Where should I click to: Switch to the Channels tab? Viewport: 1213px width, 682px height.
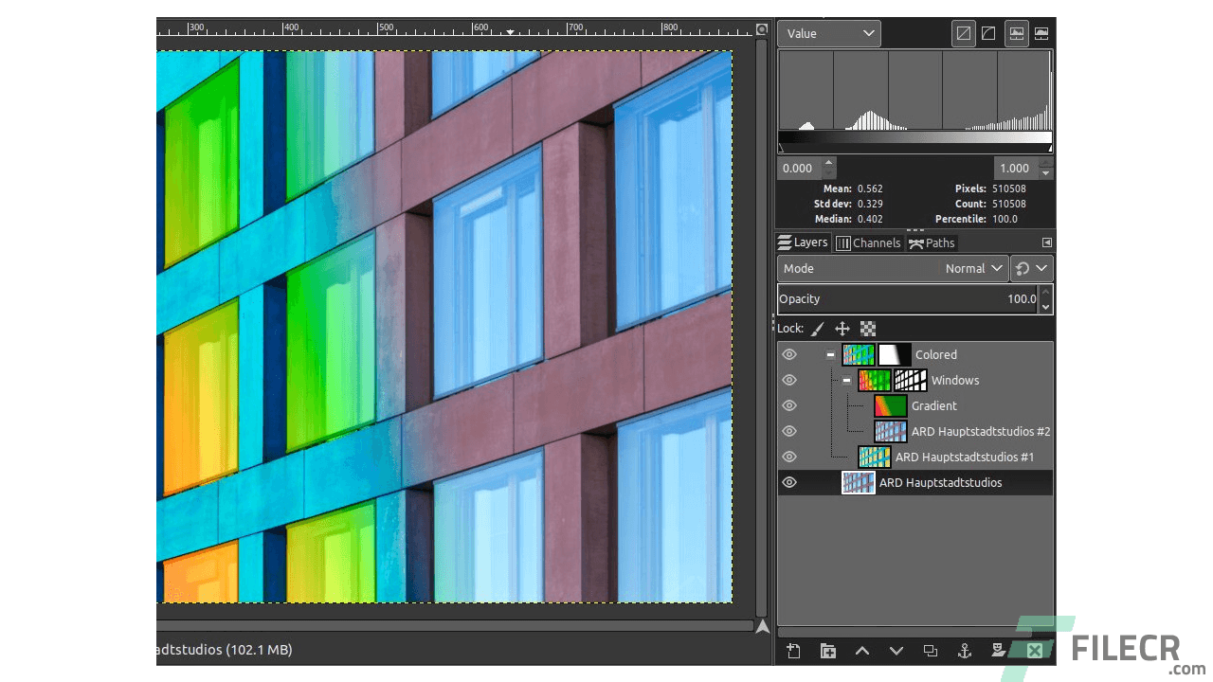coord(868,242)
